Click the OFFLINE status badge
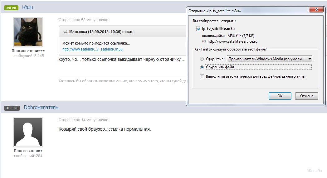The width and height of the screenshot is (327, 178). pos(12,108)
